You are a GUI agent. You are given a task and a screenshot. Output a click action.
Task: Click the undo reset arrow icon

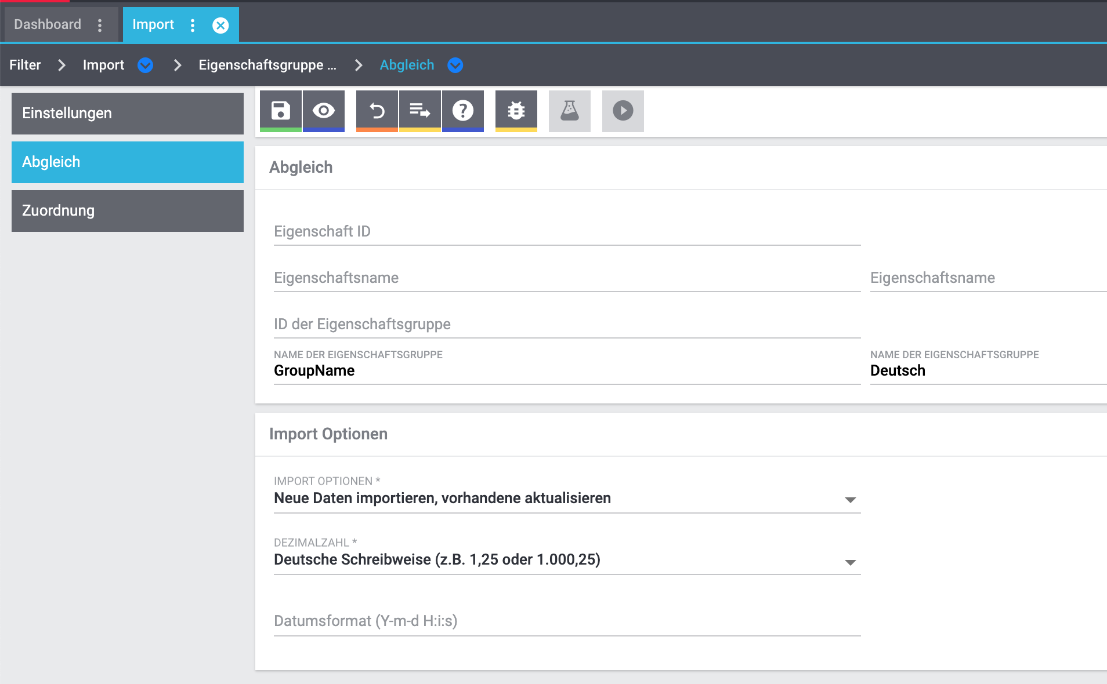point(377,110)
